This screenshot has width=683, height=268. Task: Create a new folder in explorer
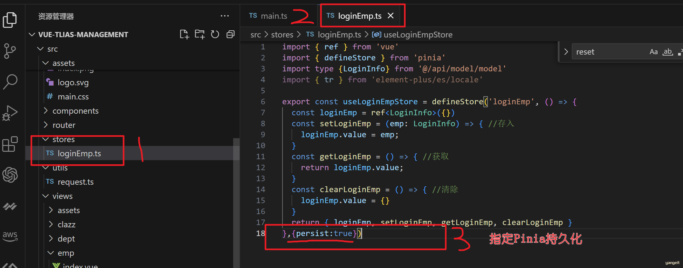(200, 34)
